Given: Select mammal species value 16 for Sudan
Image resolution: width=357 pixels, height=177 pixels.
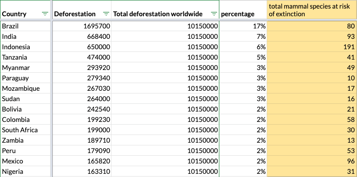Looking at the screenshot, I should click(x=312, y=98).
